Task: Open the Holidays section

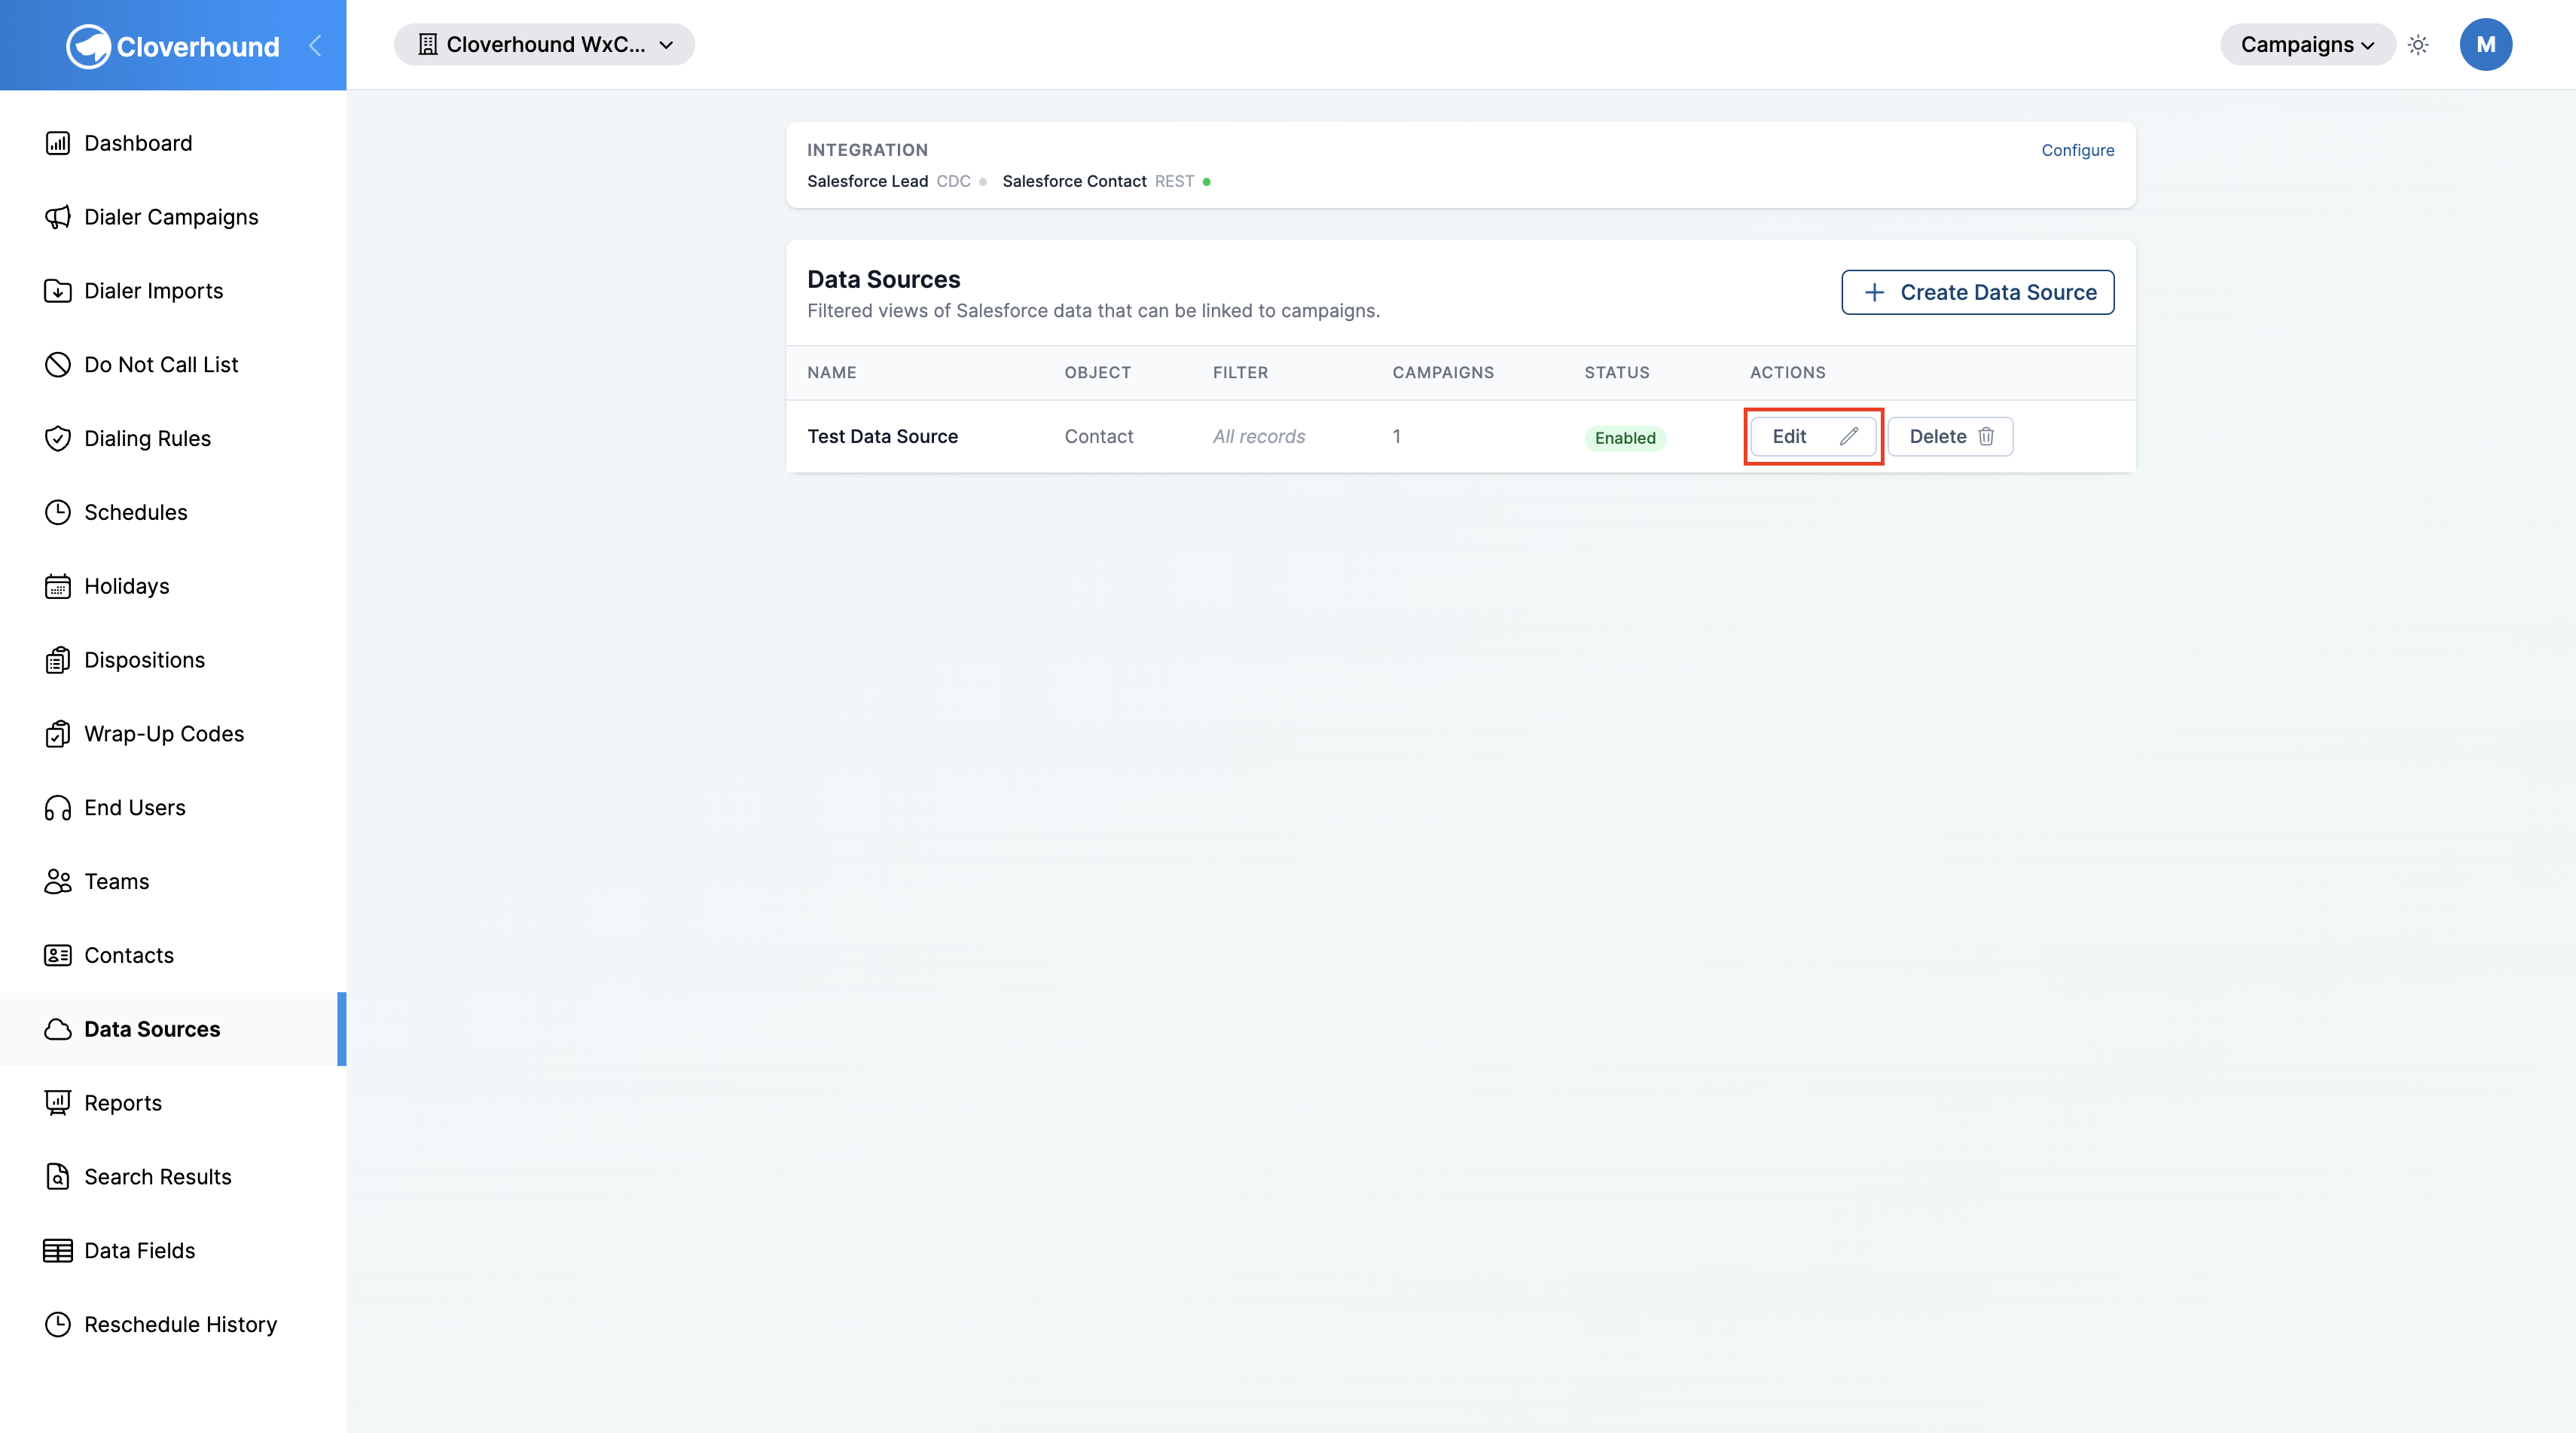Action: pyautogui.click(x=173, y=586)
